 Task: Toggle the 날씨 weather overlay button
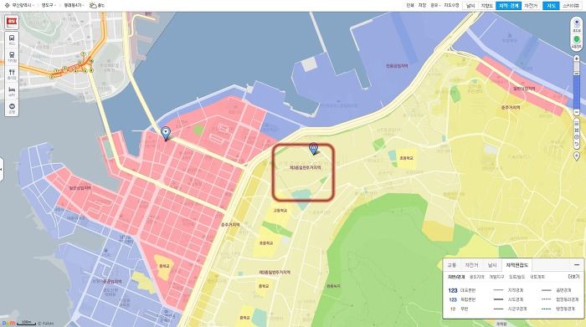point(470,6)
